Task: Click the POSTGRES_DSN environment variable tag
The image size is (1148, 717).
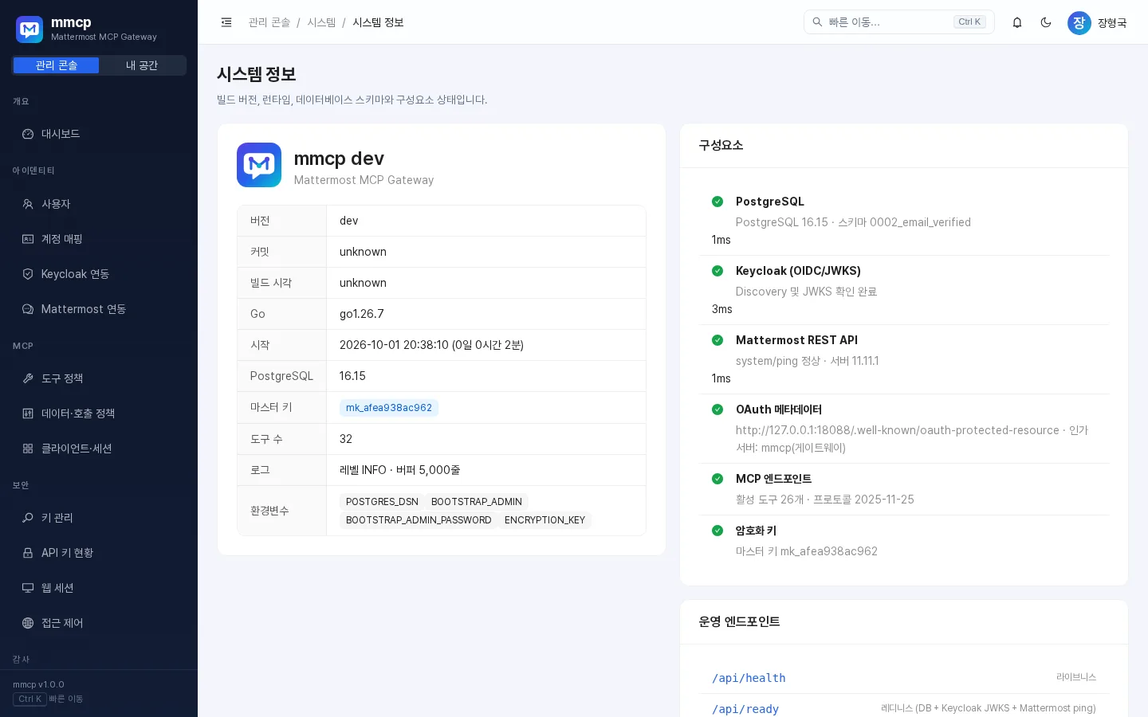Action: [x=382, y=502]
